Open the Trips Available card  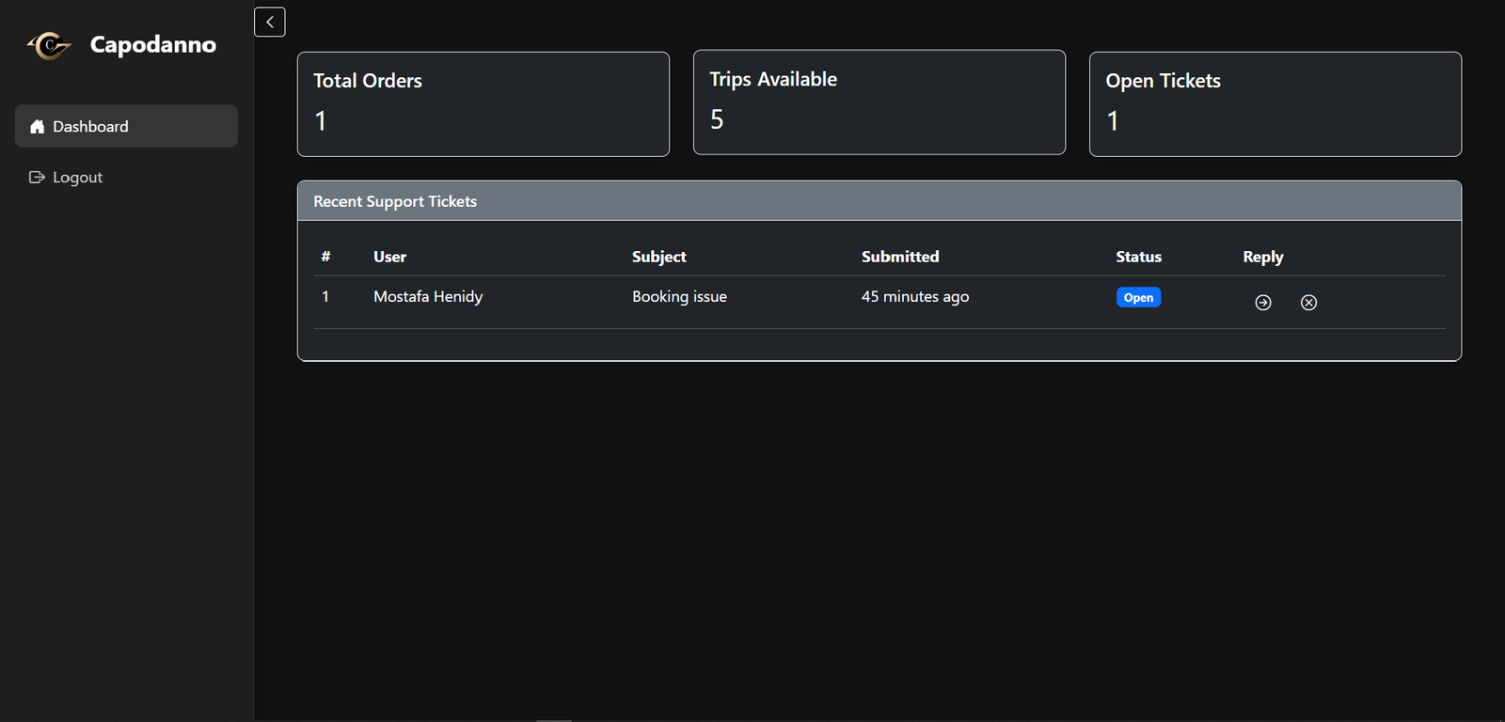click(879, 102)
